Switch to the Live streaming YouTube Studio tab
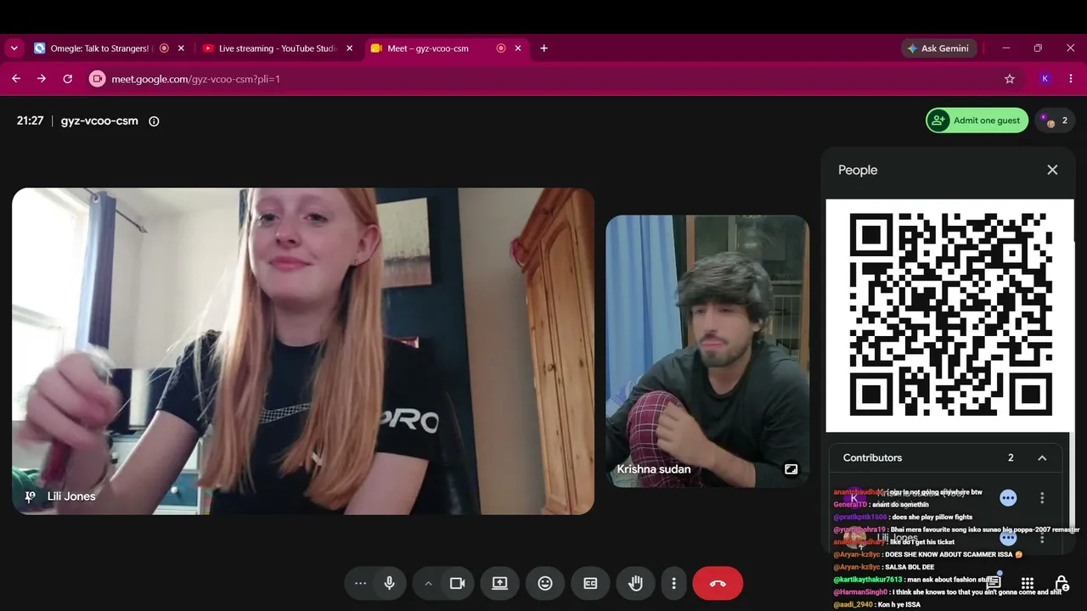This screenshot has height=611, width=1087. coord(277,48)
